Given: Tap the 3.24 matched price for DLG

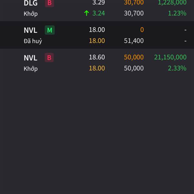Looking at the screenshot, I should [99, 13].
